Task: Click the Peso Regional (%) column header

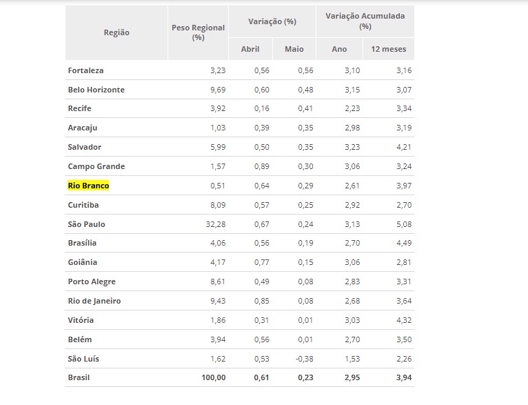Action: pyautogui.click(x=199, y=32)
